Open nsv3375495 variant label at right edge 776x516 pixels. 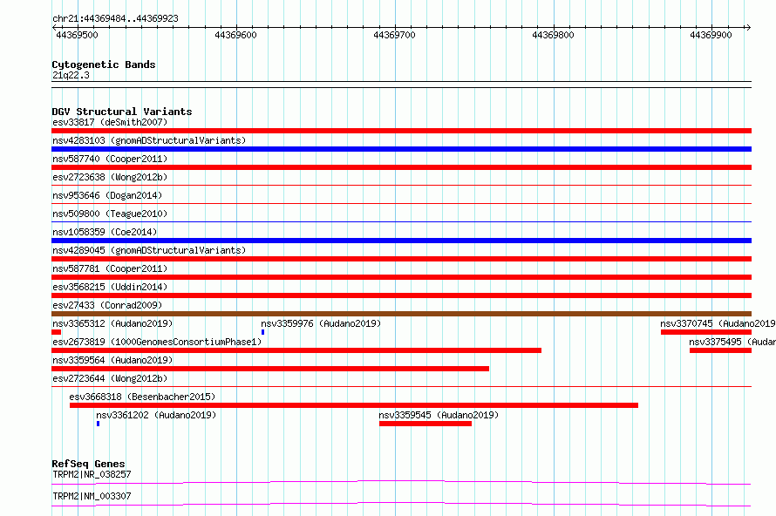732,342
